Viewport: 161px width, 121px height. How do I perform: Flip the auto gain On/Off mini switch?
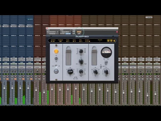pos(101,66)
